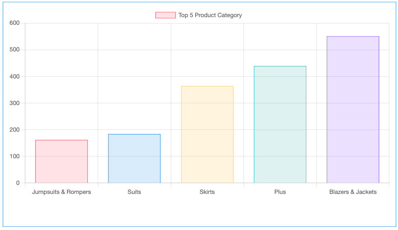Viewport: 398px width, 230px height.
Task: Select the Skirts x-axis label
Action: (x=207, y=192)
